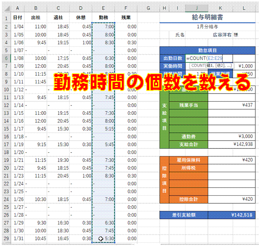Click date cell 1/07
The width and height of the screenshot is (261, 248).
18,50
